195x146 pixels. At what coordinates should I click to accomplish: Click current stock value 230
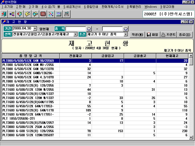[185, 131]
